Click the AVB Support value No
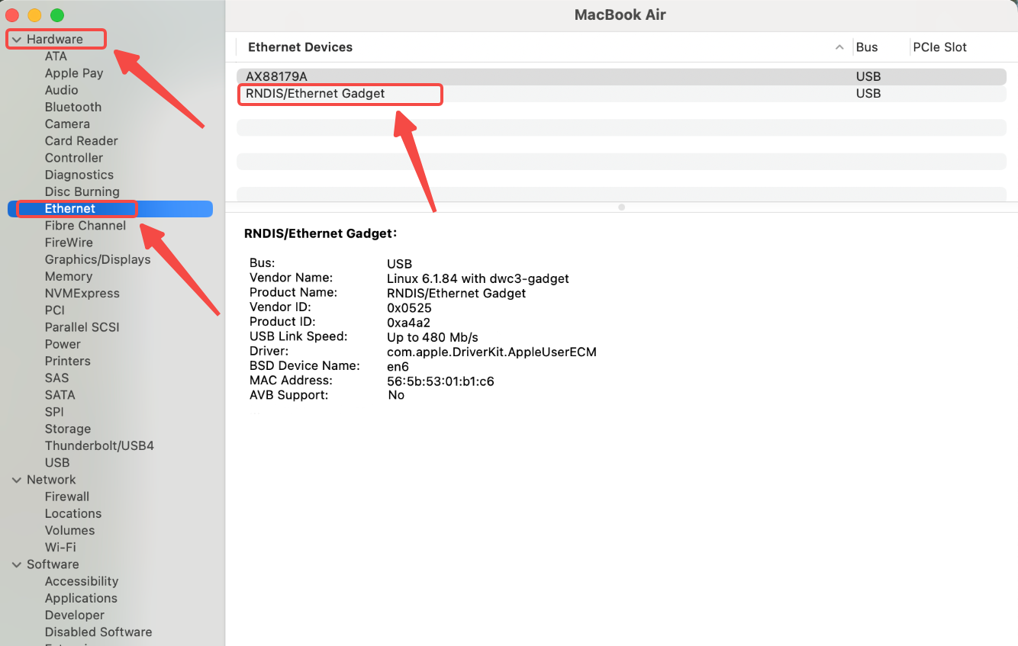The height and width of the screenshot is (646, 1018). [x=396, y=396]
